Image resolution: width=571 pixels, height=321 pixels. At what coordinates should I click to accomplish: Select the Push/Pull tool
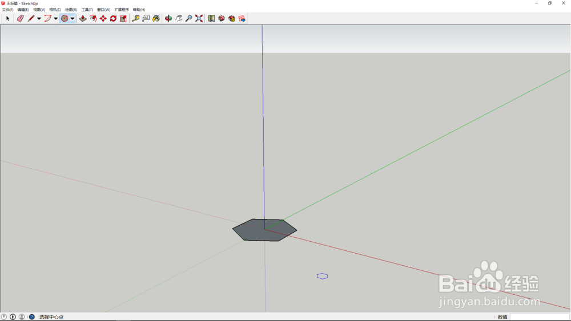pyautogui.click(x=83, y=19)
